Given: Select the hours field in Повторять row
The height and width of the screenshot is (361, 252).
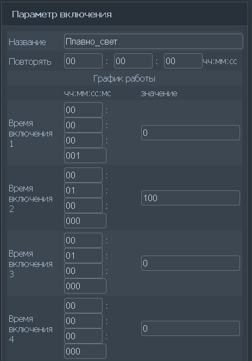Looking at the screenshot, I should click(x=83, y=61).
